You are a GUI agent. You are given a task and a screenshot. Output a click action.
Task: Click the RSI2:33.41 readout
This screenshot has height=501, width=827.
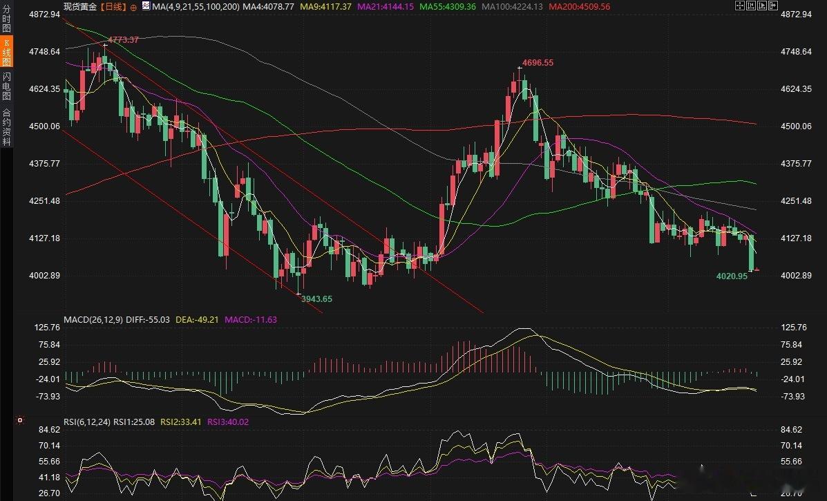click(181, 422)
